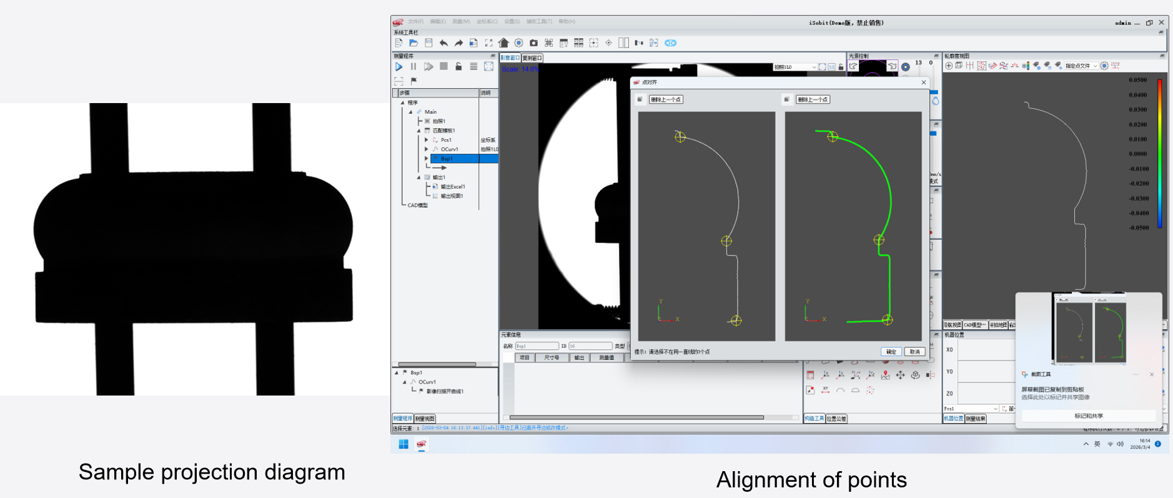Click the crosshair target icon in system toolbar

[x=608, y=43]
